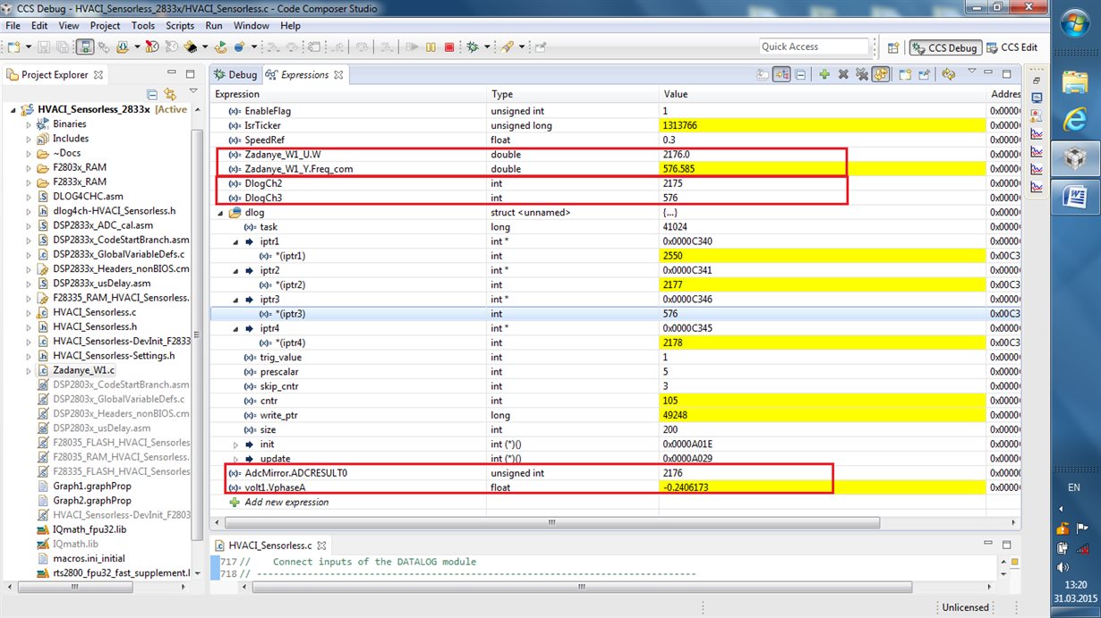Viewport: 1101px width, 618px height.
Task: Click the Unlicensed status bar label
Action: [x=965, y=607]
